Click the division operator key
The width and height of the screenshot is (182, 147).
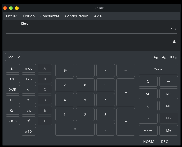click(x=85, y=70)
